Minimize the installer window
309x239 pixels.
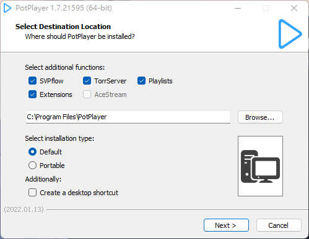(238, 8)
